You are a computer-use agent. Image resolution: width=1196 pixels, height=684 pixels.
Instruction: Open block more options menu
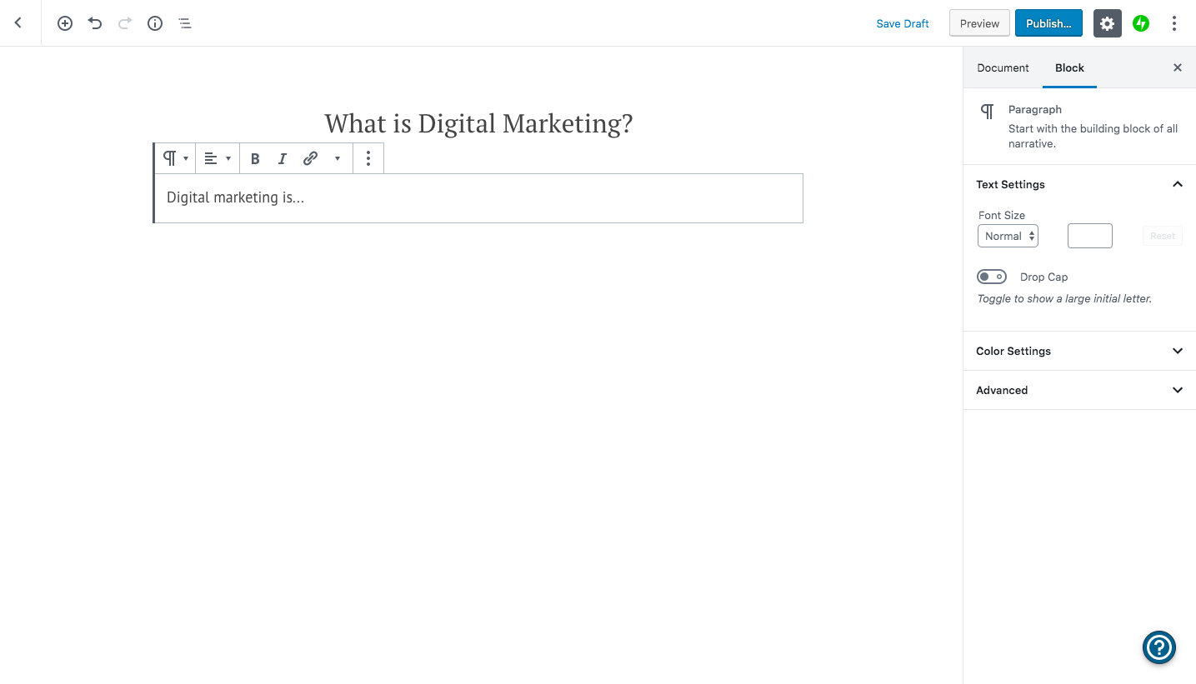pos(368,158)
